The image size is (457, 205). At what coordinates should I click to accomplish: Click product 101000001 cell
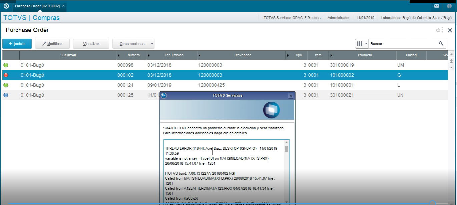pos(342,85)
